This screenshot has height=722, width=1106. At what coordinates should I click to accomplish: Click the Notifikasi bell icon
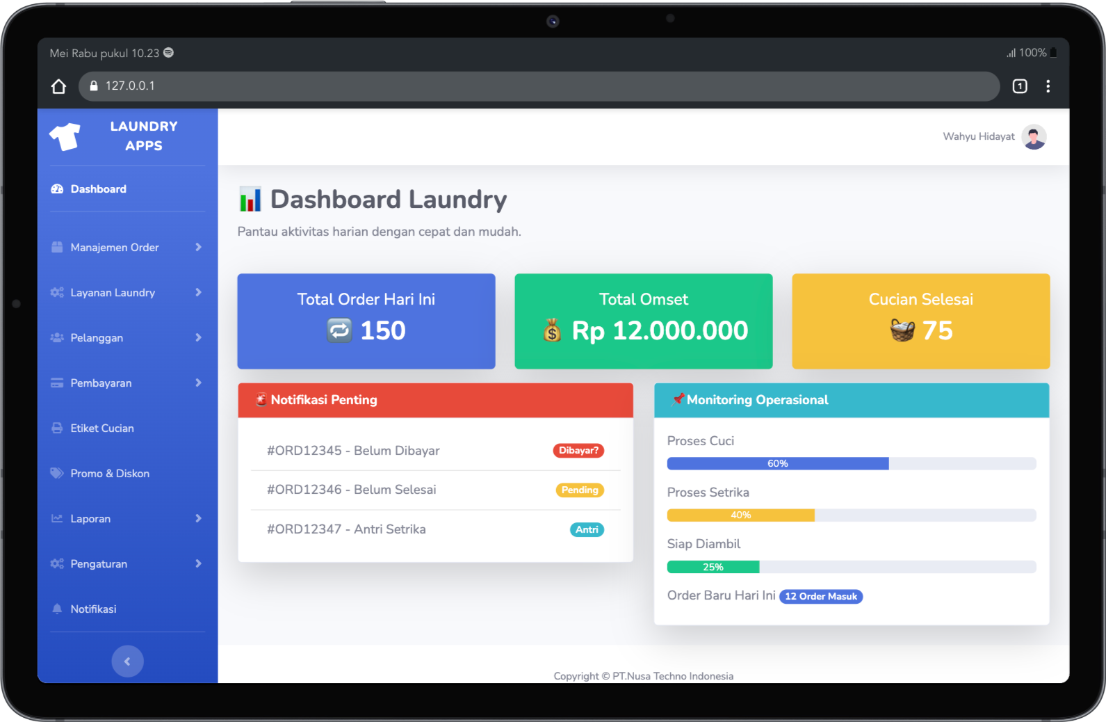click(57, 609)
